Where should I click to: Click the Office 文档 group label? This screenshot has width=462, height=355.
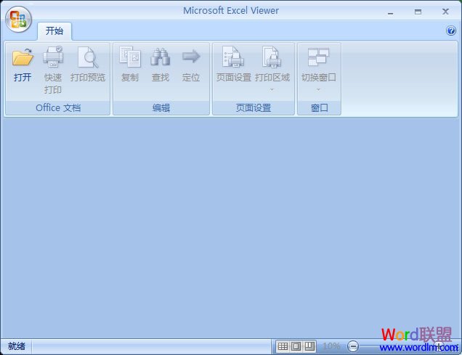point(58,107)
